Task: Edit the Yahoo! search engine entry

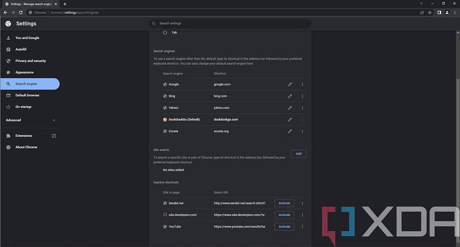Action: click(x=290, y=108)
